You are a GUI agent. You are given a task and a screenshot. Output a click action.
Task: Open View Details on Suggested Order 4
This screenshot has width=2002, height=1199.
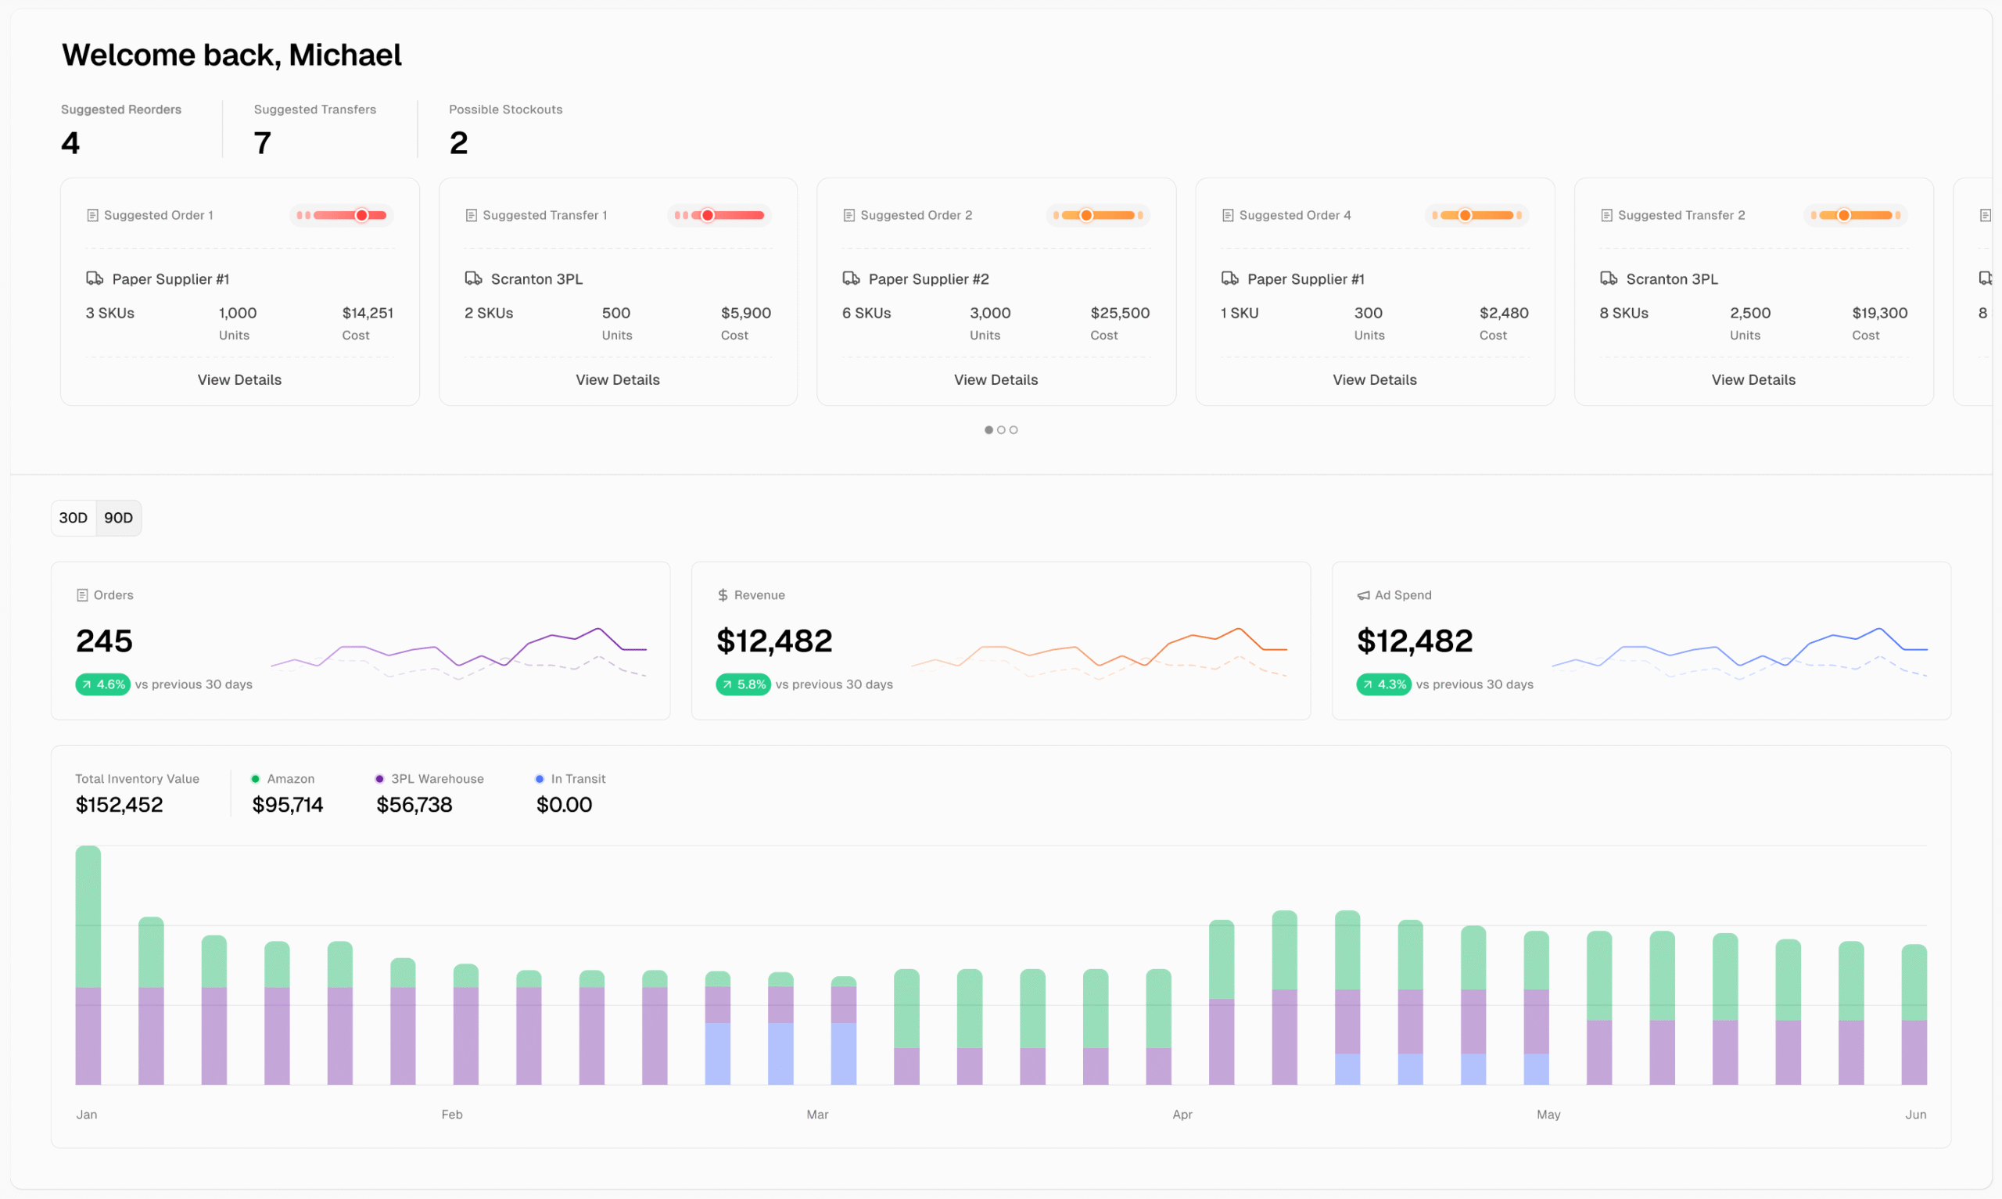coord(1374,380)
